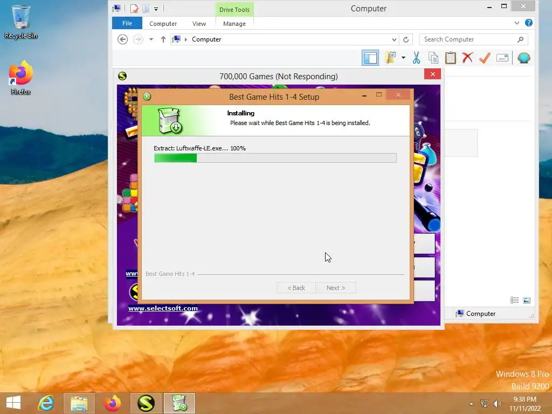Go up one folder level
552x414 pixels.
click(163, 39)
